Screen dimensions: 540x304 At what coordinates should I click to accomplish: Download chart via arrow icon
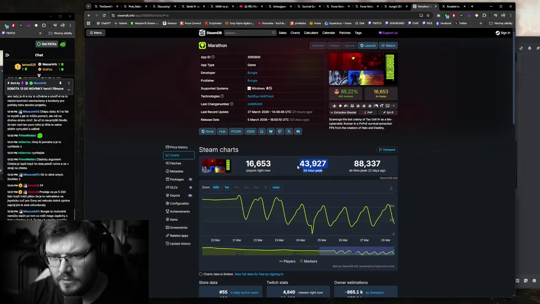click(391, 188)
